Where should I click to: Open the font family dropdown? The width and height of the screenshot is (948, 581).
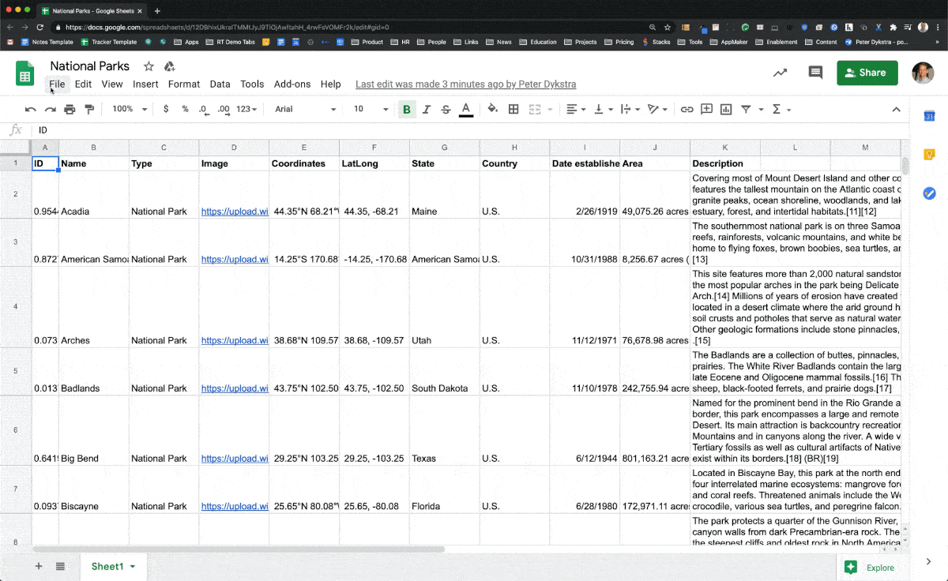304,109
